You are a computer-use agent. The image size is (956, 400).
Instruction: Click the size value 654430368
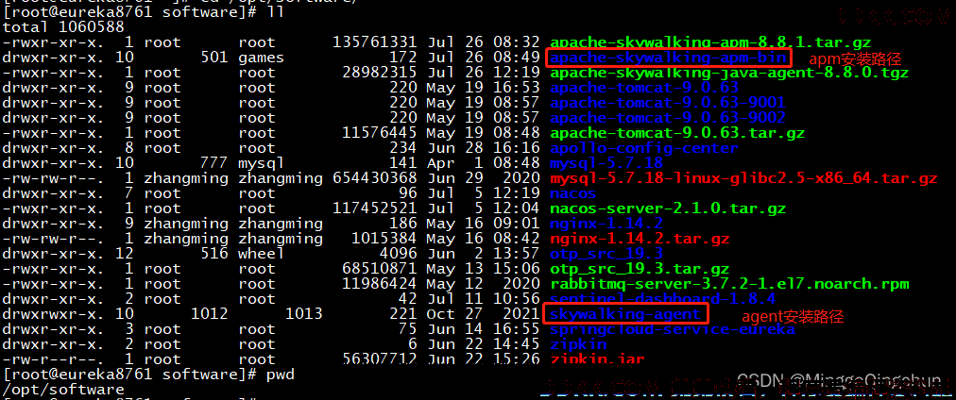coord(375,179)
